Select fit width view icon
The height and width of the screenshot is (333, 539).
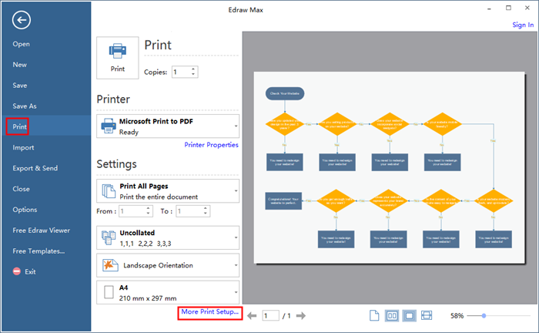point(427,315)
